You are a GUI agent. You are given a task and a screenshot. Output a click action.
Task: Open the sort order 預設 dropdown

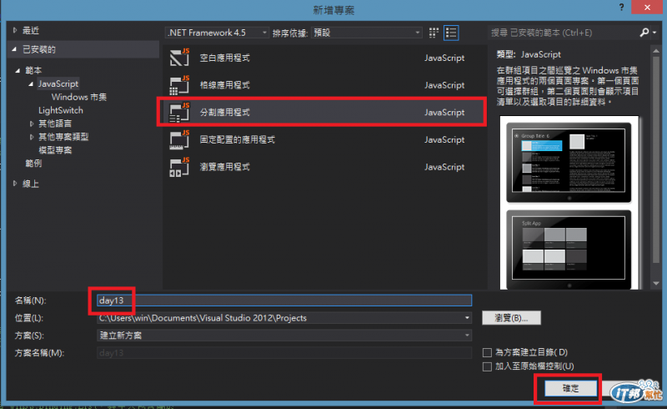tap(367, 33)
